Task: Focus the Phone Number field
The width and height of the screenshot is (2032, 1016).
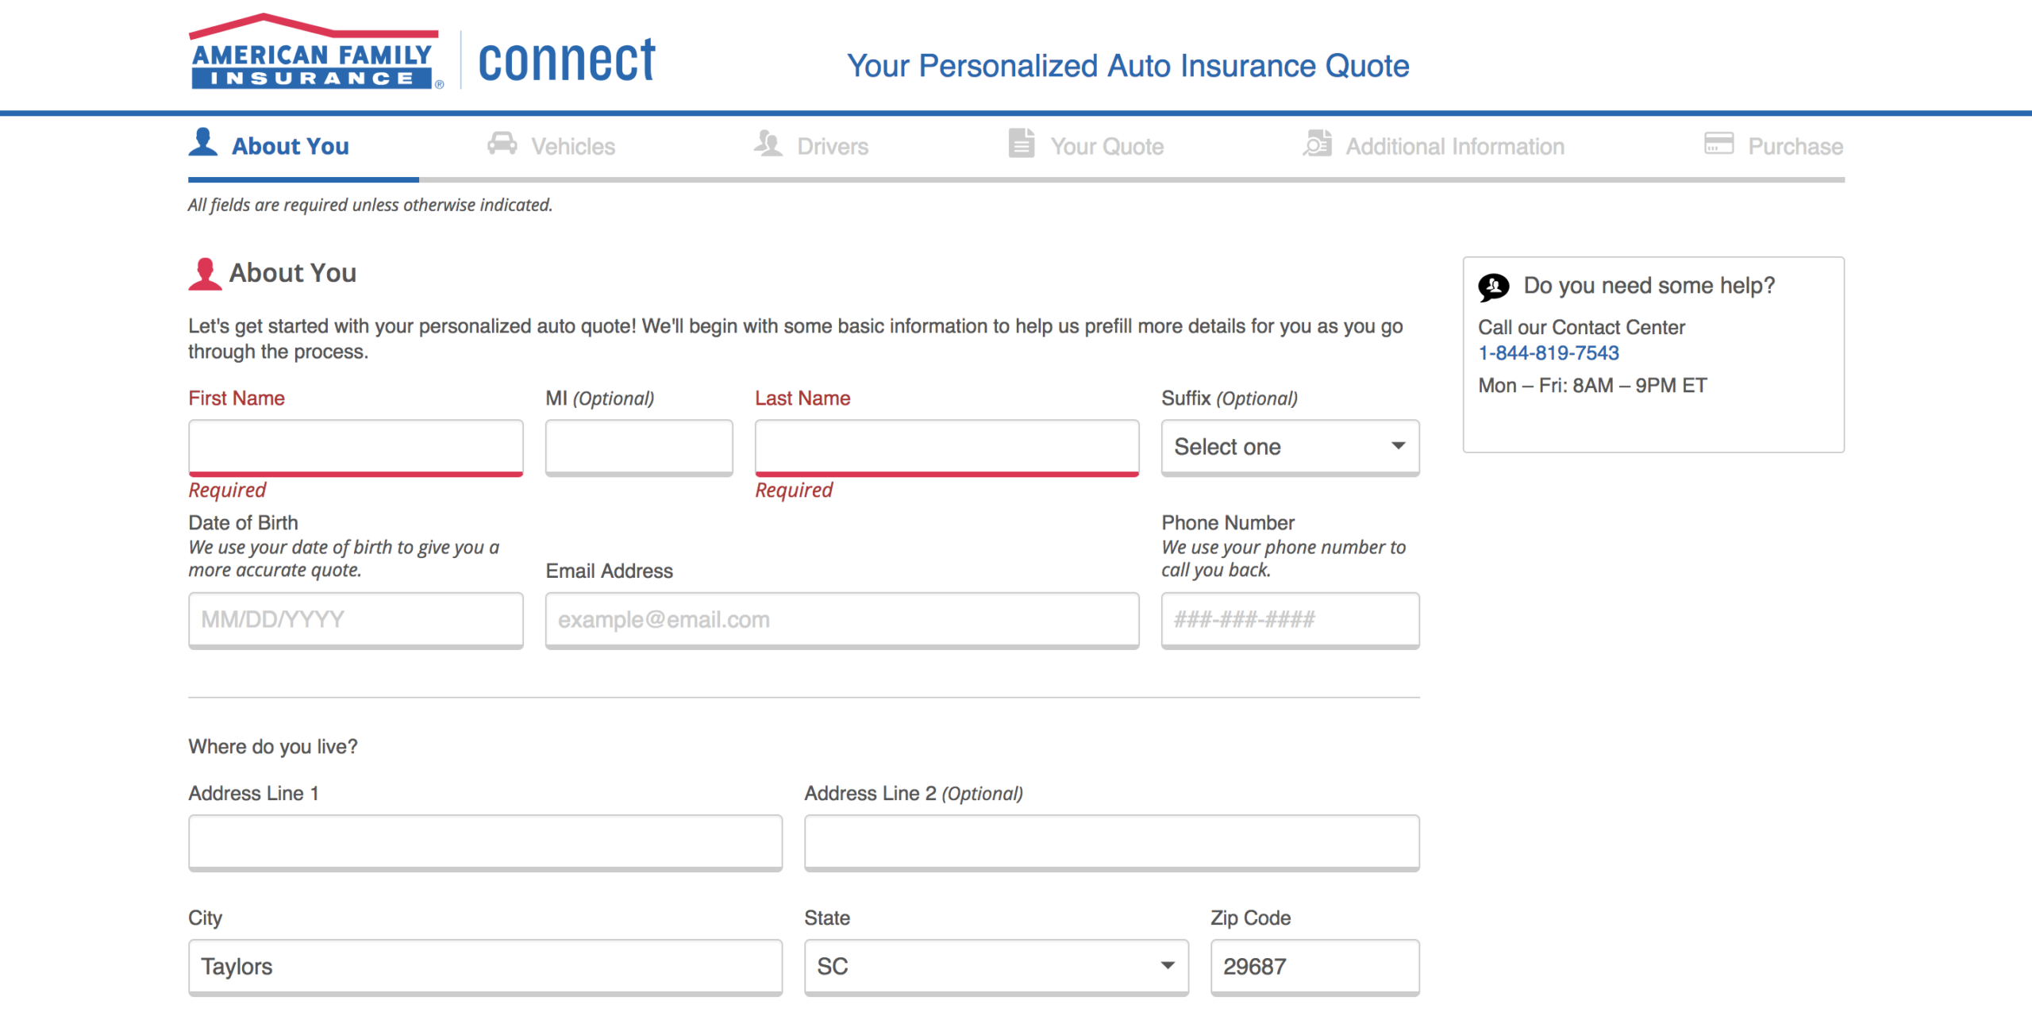Action: [x=1289, y=619]
